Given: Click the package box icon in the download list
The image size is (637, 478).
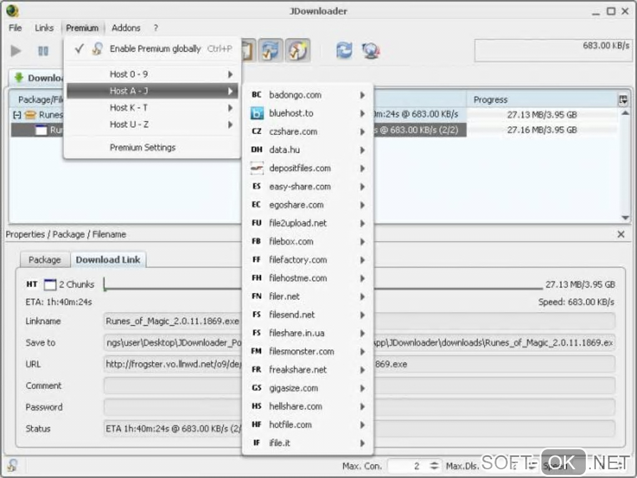Looking at the screenshot, I should [x=31, y=115].
